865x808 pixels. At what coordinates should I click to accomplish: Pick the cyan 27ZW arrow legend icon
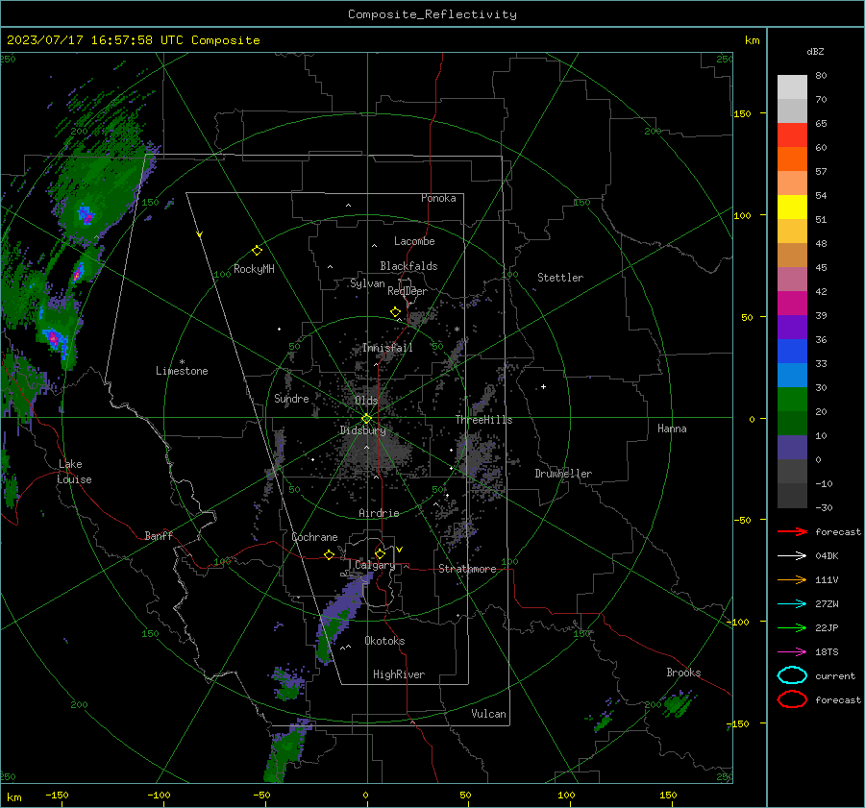pyautogui.click(x=792, y=604)
